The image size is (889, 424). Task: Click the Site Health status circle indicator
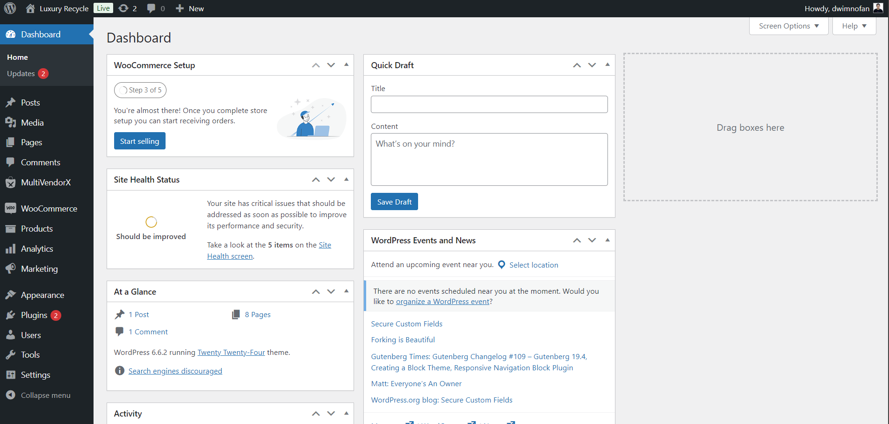151,222
